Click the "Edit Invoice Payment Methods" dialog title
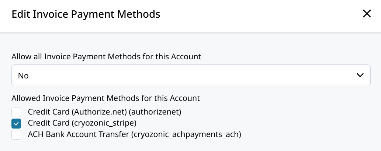The height and width of the screenshot is (151, 381). [x=86, y=14]
